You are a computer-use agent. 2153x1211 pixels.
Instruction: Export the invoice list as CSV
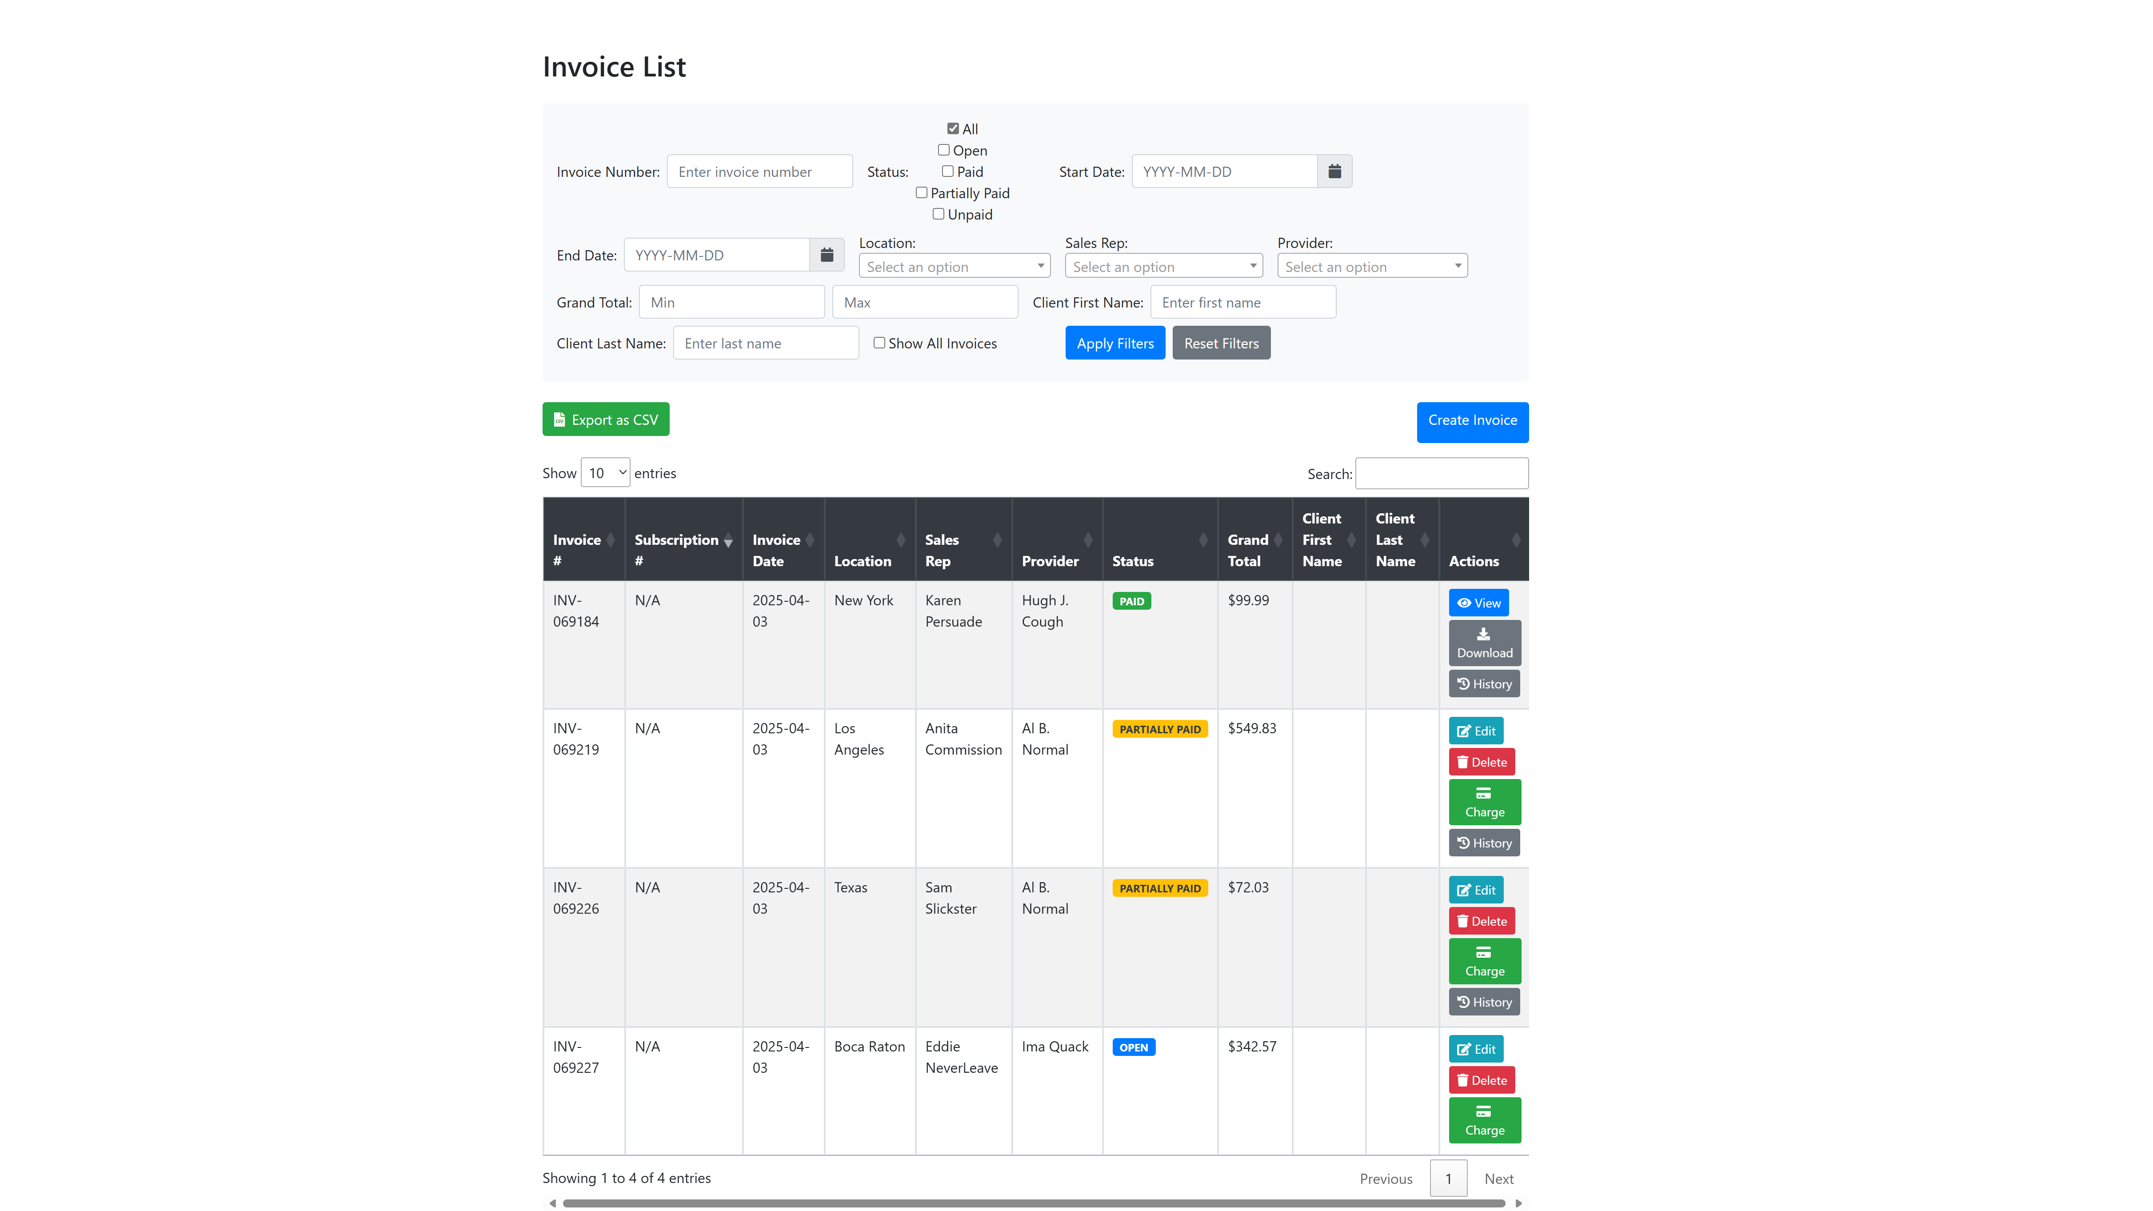click(605, 420)
